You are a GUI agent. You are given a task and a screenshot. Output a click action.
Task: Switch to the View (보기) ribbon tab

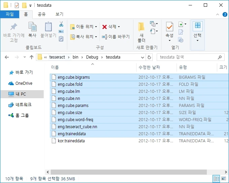click(x=59, y=14)
